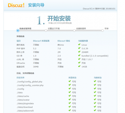Viewport: 125px width, 113px height.
Task: Click the 所需状态 column header
Action: pos(72,78)
